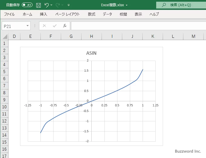This screenshot has width=206, height=158.
Task: Select row 16 header
Action: [x=4, y=149]
